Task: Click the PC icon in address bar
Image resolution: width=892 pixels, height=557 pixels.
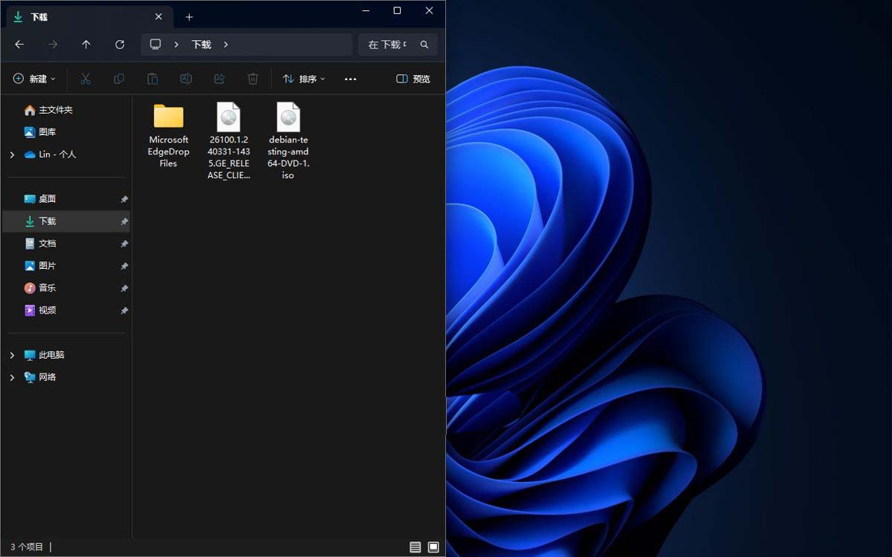Action: (155, 45)
